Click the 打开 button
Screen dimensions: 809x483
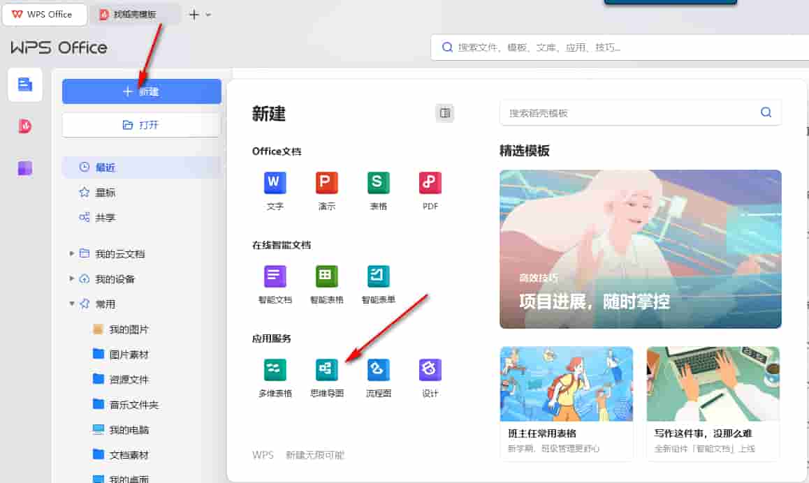(142, 125)
